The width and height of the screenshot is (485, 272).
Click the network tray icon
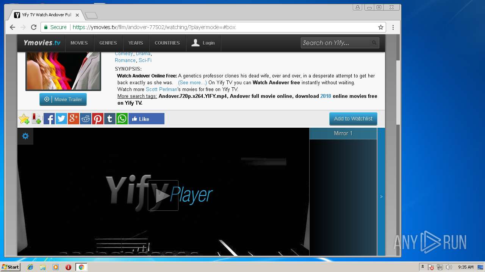[x=440, y=267]
